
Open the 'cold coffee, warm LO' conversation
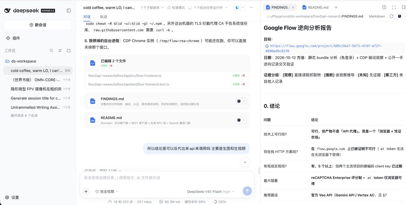(x=38, y=70)
